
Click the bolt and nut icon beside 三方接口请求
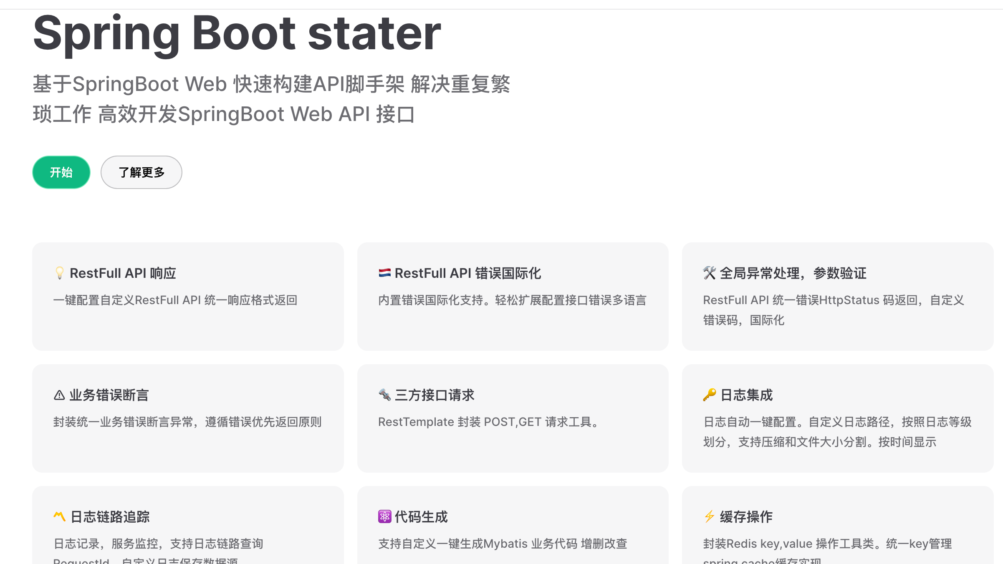pyautogui.click(x=384, y=395)
